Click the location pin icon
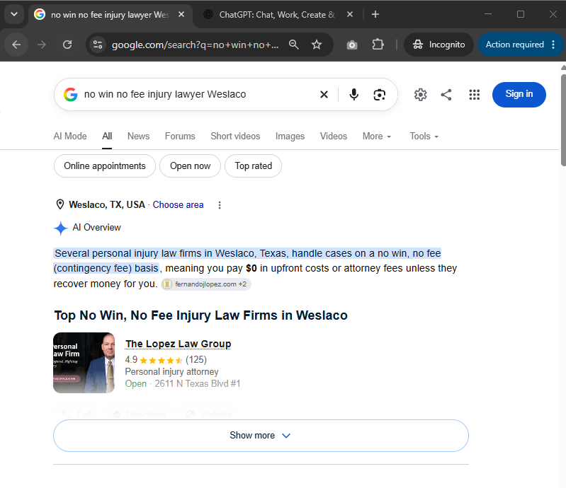Screen dimensions: 566x488 pyautogui.click(x=60, y=204)
